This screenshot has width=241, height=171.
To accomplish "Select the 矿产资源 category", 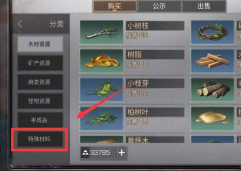I will (x=40, y=63).
